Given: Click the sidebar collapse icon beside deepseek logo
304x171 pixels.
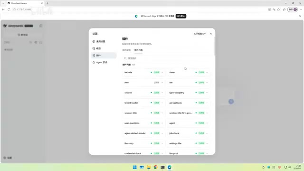Looking at the screenshot, I should (x=41, y=26).
